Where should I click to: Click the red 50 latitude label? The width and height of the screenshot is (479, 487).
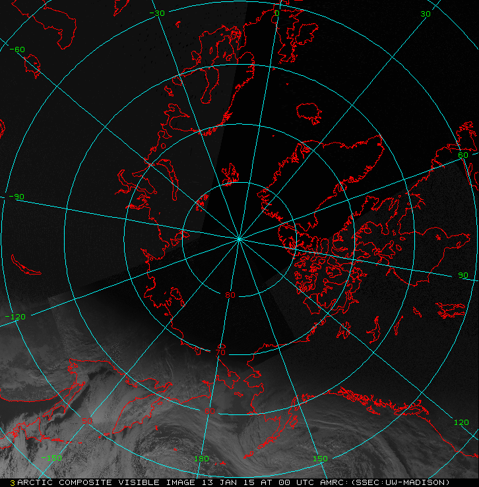tap(87, 421)
